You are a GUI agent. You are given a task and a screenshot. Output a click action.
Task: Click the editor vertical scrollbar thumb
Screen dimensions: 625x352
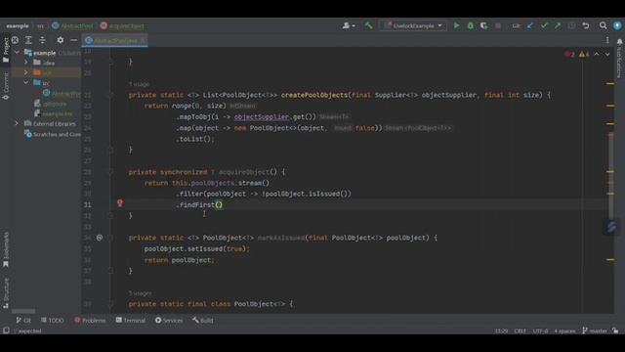(x=611, y=176)
